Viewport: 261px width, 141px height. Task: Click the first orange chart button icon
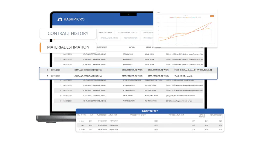pos(211,16)
